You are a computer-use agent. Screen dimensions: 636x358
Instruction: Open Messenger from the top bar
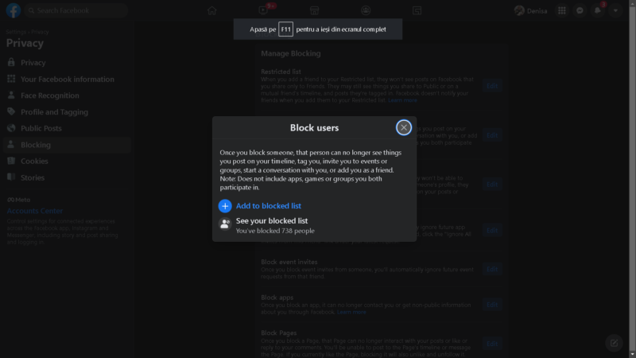click(580, 11)
